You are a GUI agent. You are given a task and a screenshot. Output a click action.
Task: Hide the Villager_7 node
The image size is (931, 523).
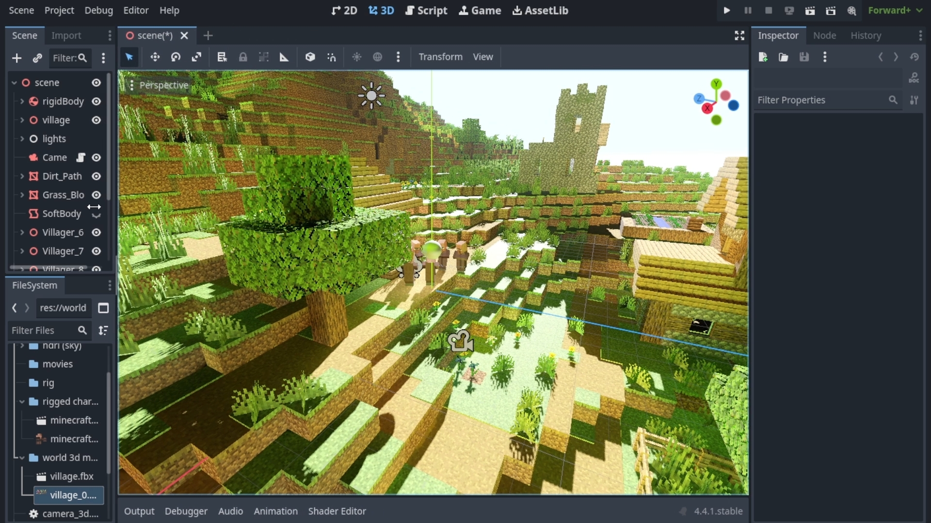point(96,251)
